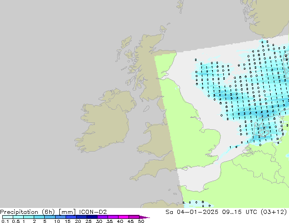The image size is (289, 223).
Task: Select the 30–35 mm purple legend swatch
Action: [102, 217]
